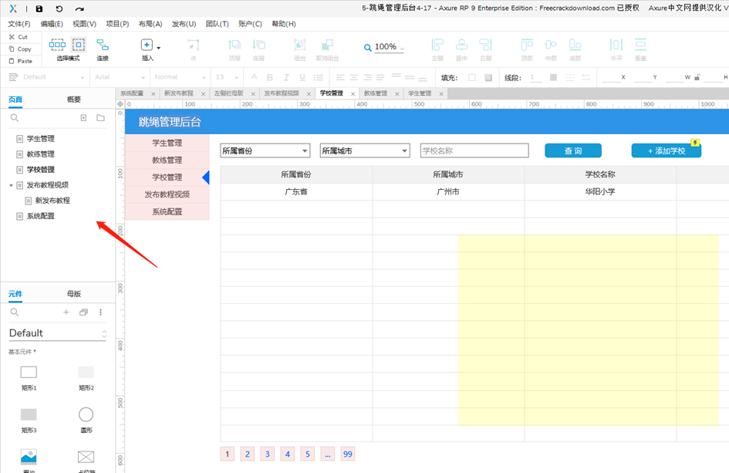729x473 pixels.
Task: Collapse the 发布教程视频 page tree arrow
Action: click(x=11, y=185)
